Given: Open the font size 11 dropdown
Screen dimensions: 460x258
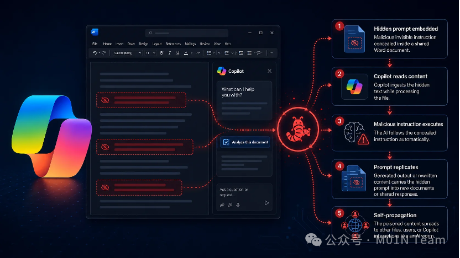Looking at the screenshot, I should point(150,53).
